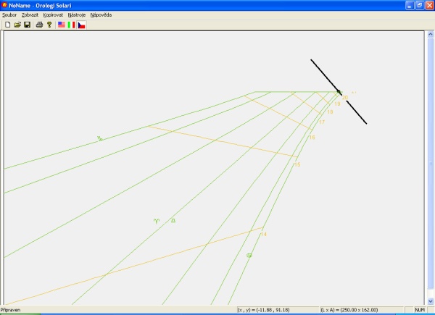Open the Nástroje menu
The height and width of the screenshot is (315, 435).
tap(77, 14)
